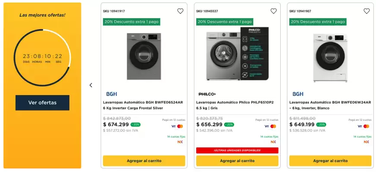
Task: Favorite the Philco PHLF6510P2 washer with heart
Action: click(x=273, y=11)
